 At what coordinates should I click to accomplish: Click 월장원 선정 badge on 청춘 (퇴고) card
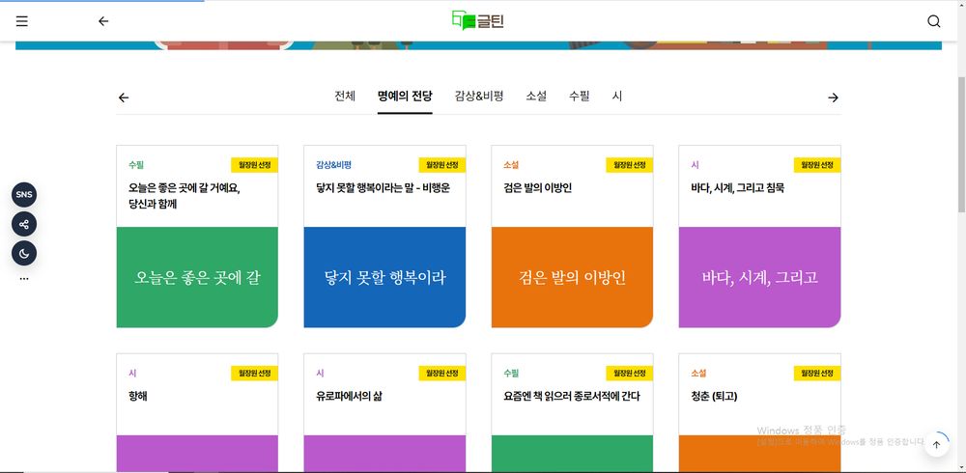(x=817, y=374)
